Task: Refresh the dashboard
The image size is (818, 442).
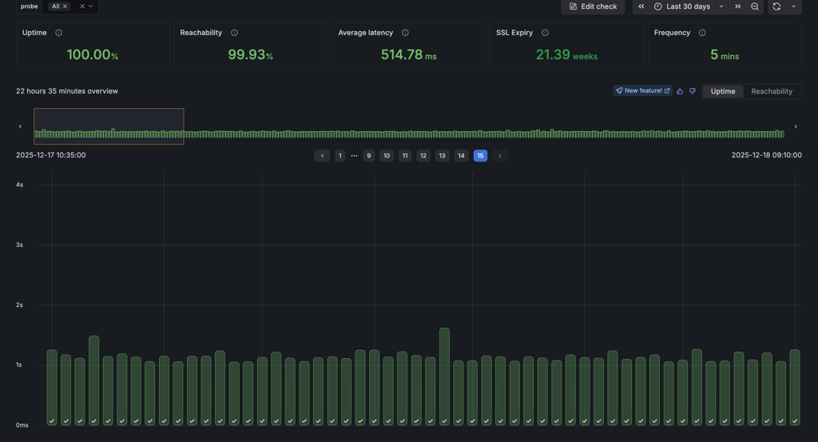Action: (x=776, y=6)
